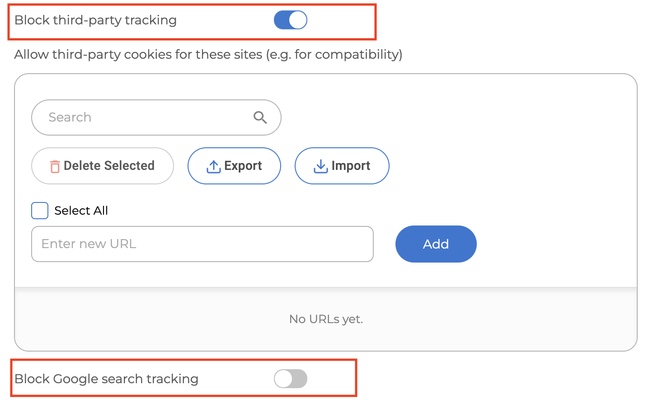
Task: Click the blue Add button
Action: [436, 244]
